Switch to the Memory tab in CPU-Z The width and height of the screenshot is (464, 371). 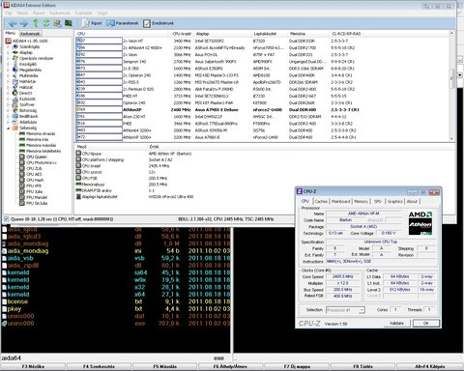361,201
